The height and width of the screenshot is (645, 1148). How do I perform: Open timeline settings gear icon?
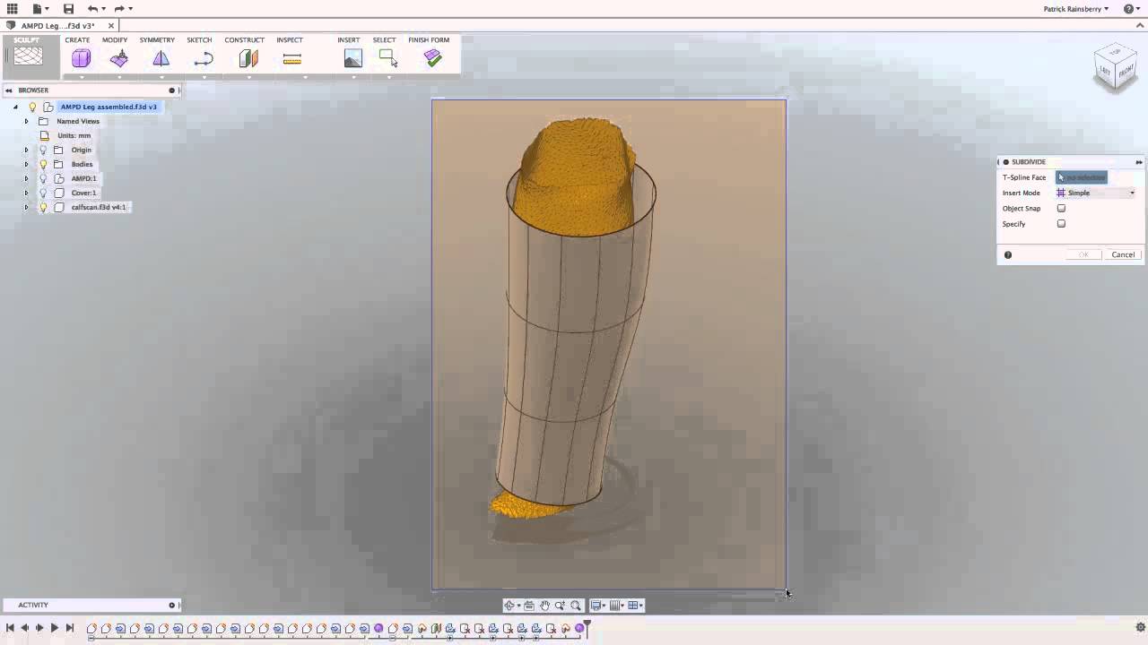[x=1141, y=627]
